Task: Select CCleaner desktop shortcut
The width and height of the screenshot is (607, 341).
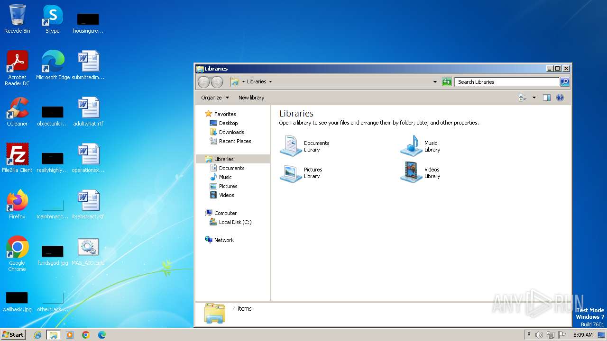Action: click(17, 112)
